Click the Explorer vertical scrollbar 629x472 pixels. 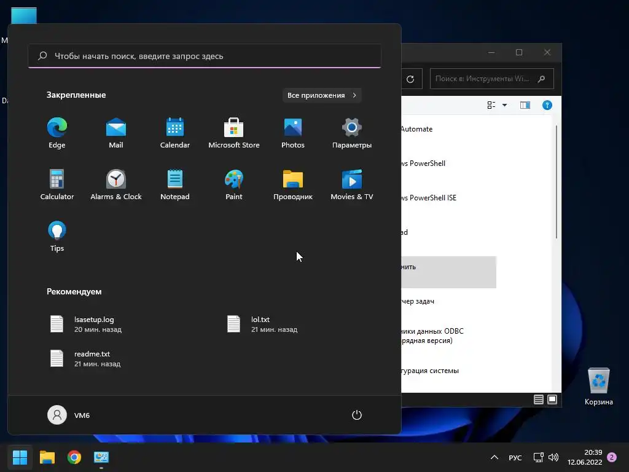point(557,182)
